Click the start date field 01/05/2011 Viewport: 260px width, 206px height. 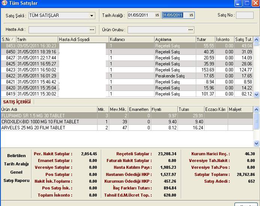tap(140, 15)
